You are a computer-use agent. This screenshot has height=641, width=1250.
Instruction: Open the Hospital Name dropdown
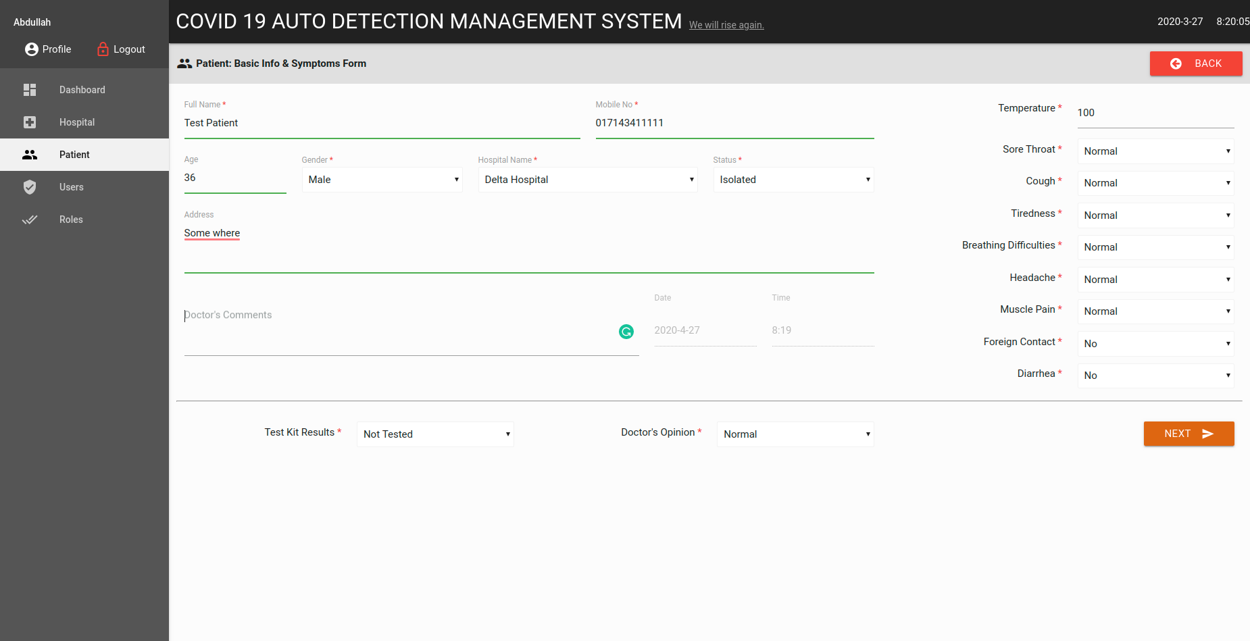click(588, 180)
